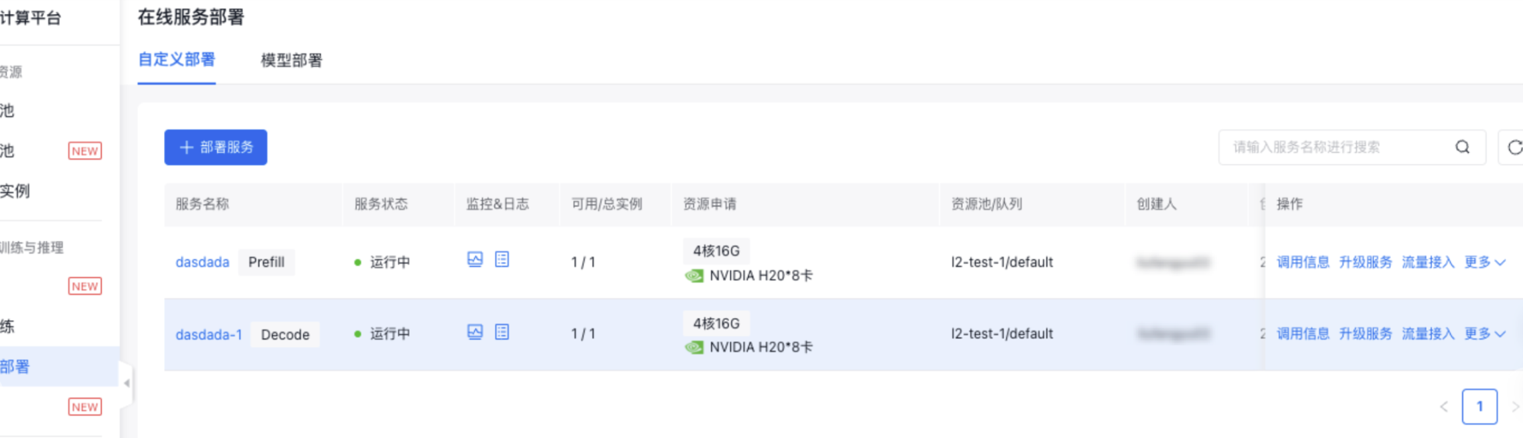This screenshot has width=1523, height=438.
Task: Open log list icon for dasdada
Action: tap(502, 259)
